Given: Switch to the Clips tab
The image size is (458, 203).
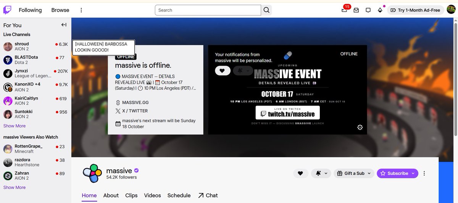Looking at the screenshot, I should coord(131,195).
